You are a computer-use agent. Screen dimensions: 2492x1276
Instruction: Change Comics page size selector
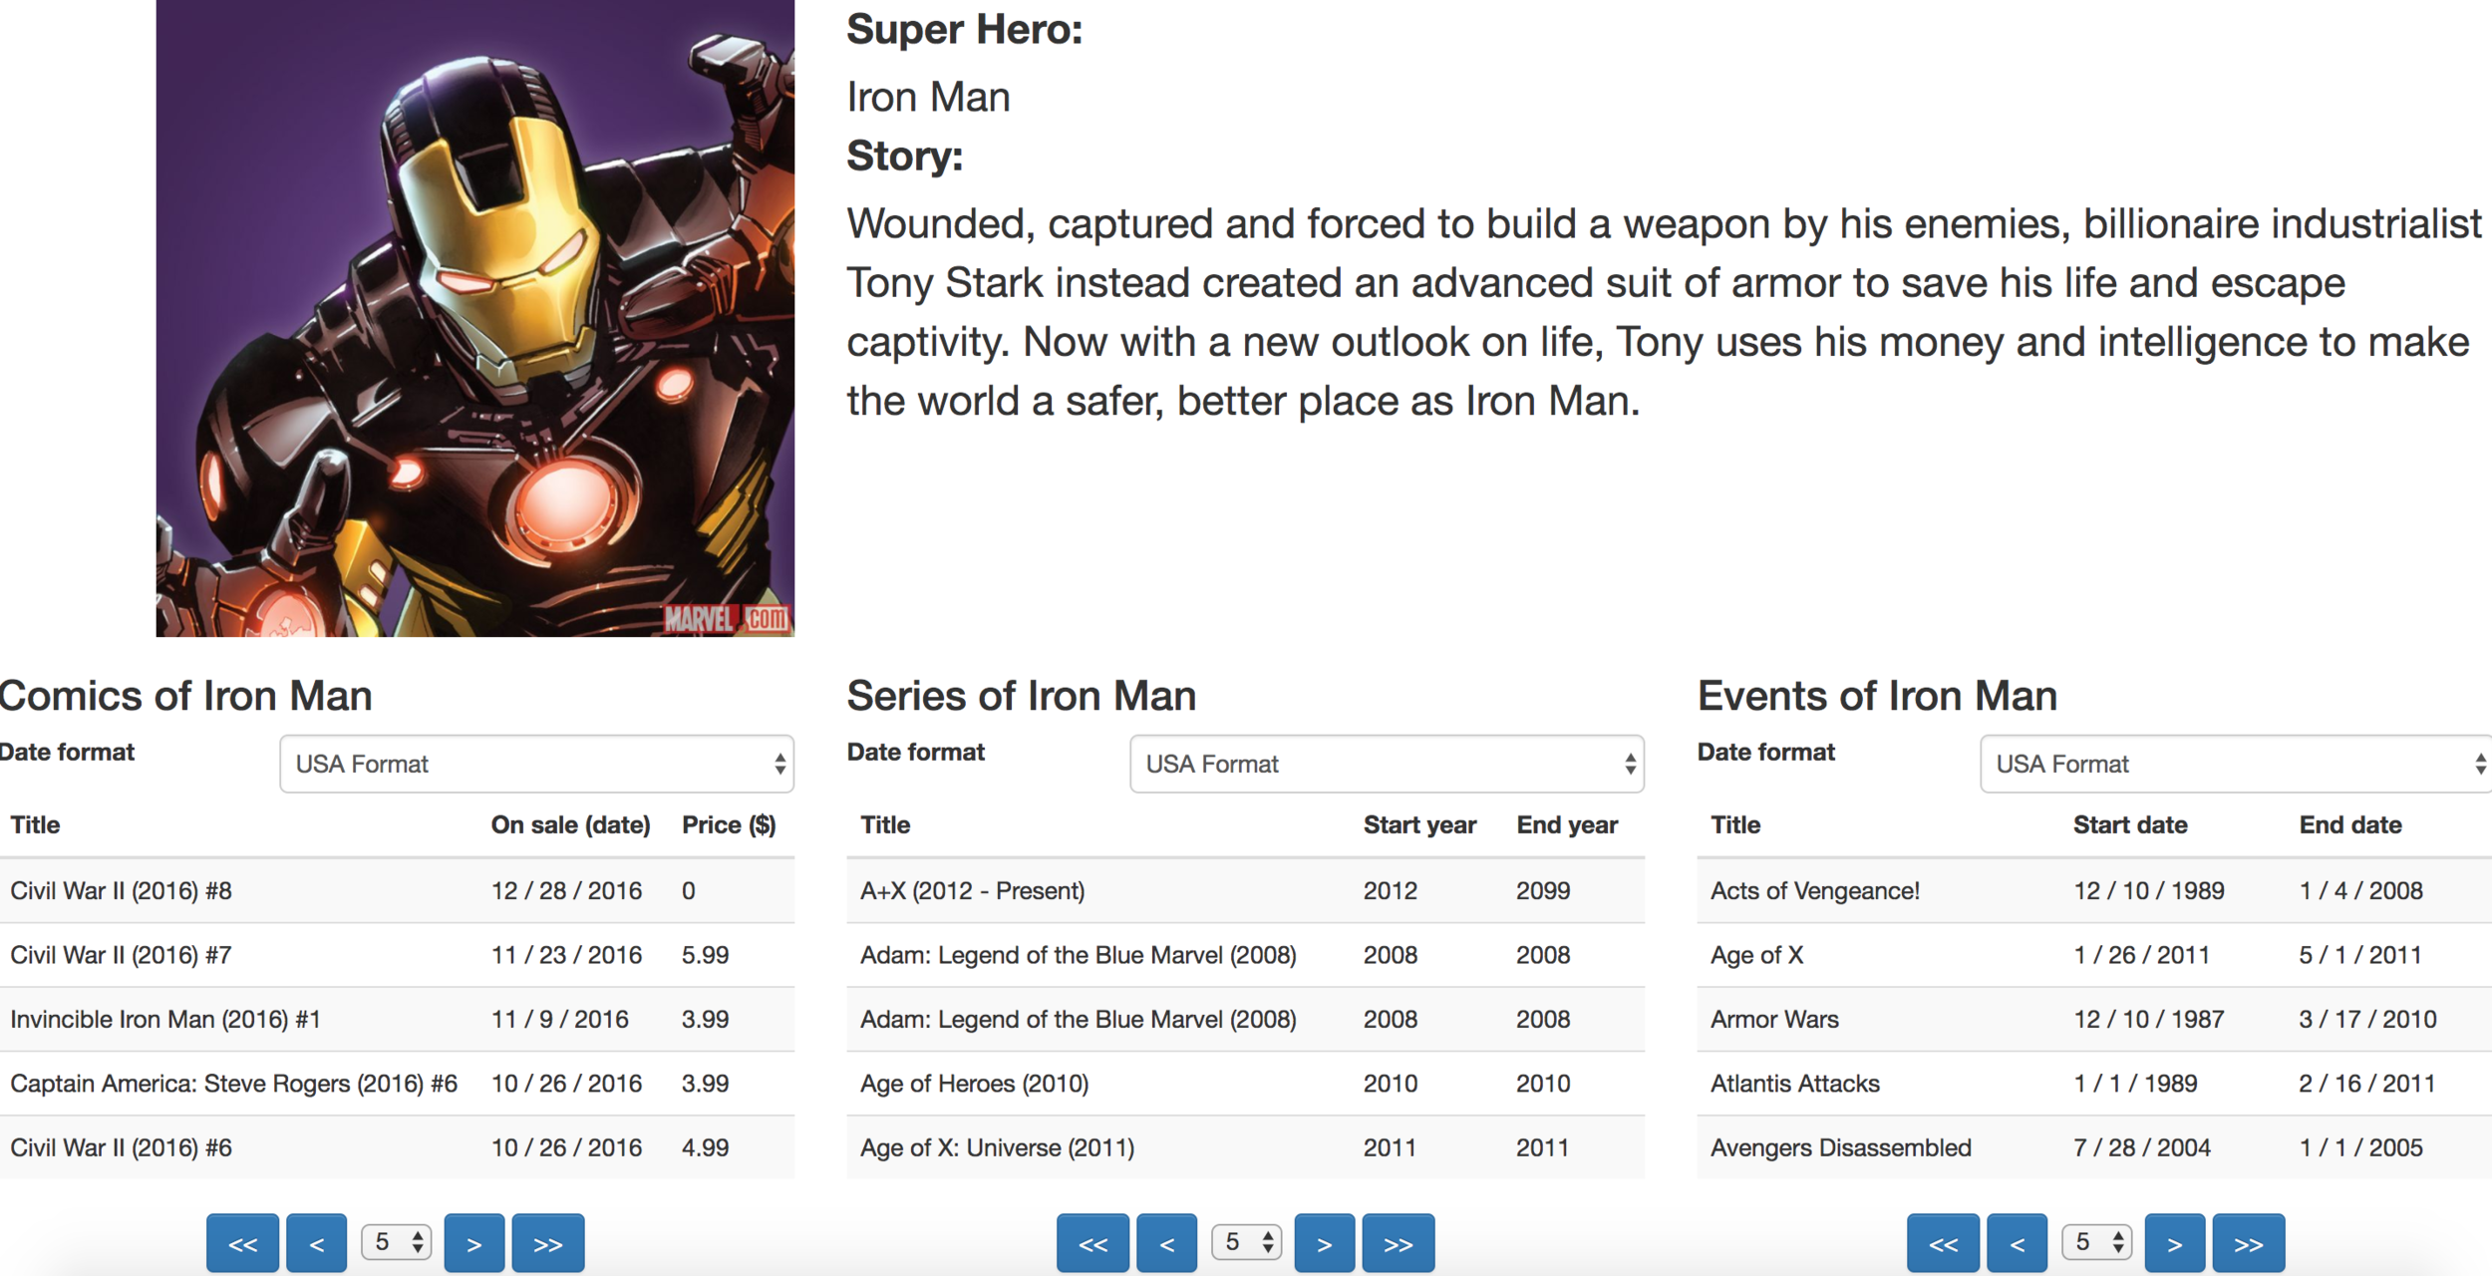[397, 1242]
